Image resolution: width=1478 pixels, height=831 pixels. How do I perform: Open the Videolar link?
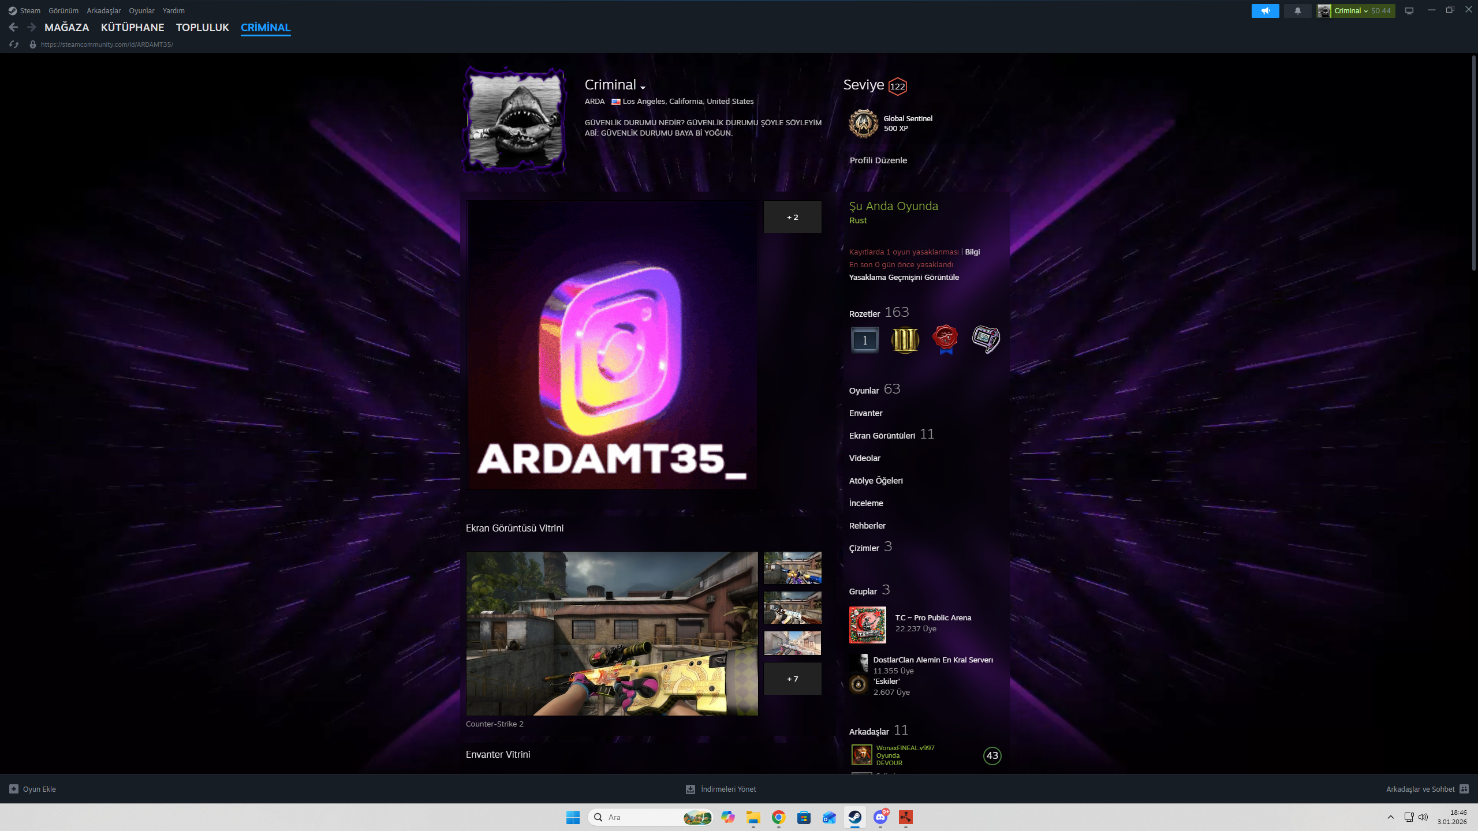865,458
